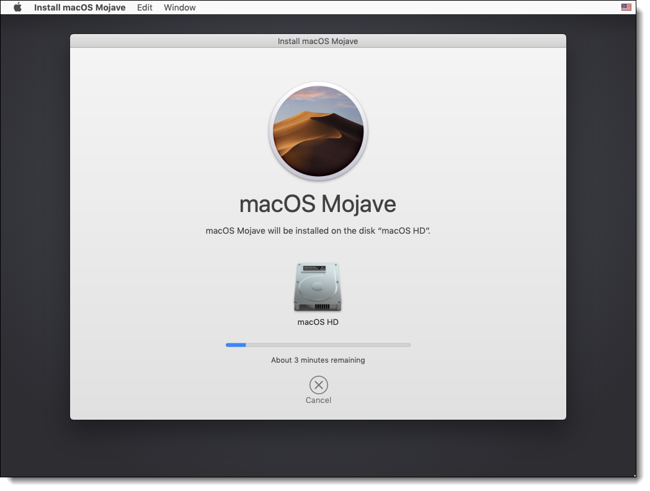Click the dark desktop background outside the window
The image size is (650, 491).
pos(37,248)
